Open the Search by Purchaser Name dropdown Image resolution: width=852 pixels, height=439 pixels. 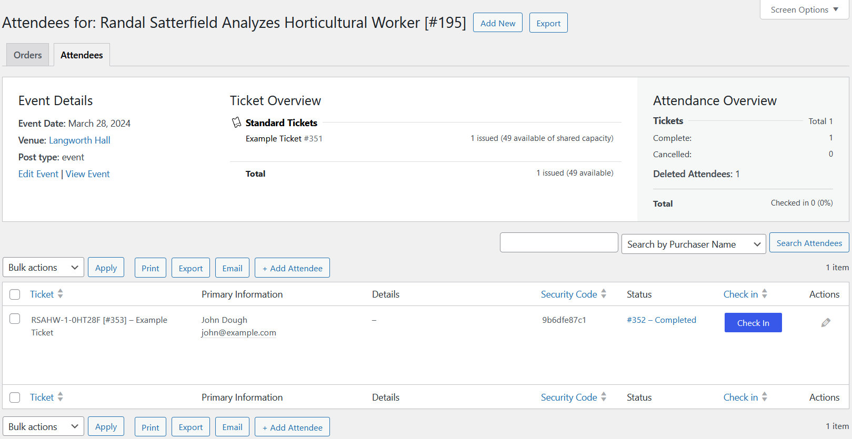pyautogui.click(x=694, y=244)
